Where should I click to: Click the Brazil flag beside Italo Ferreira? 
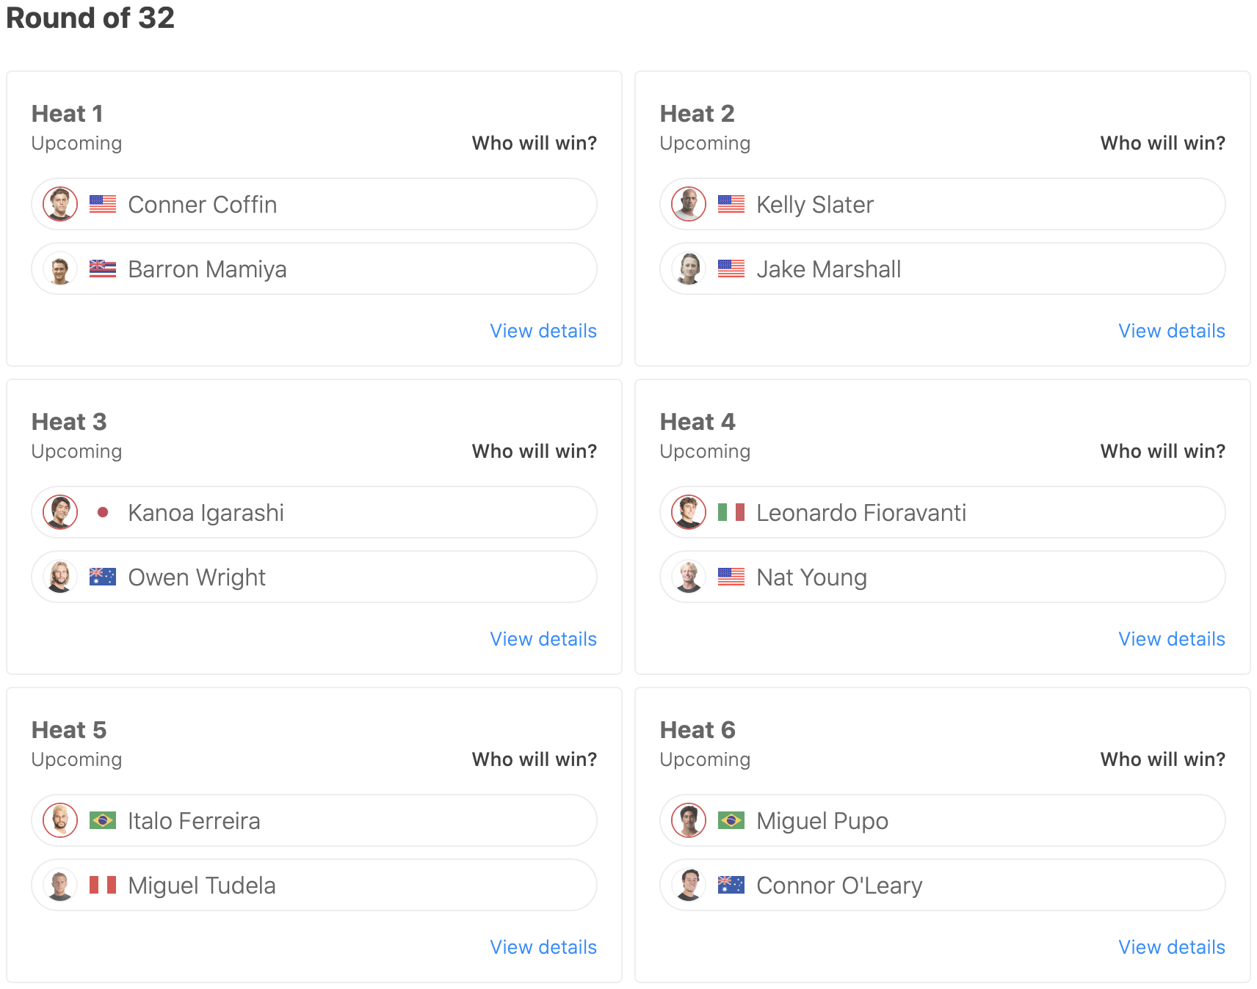[x=103, y=820]
